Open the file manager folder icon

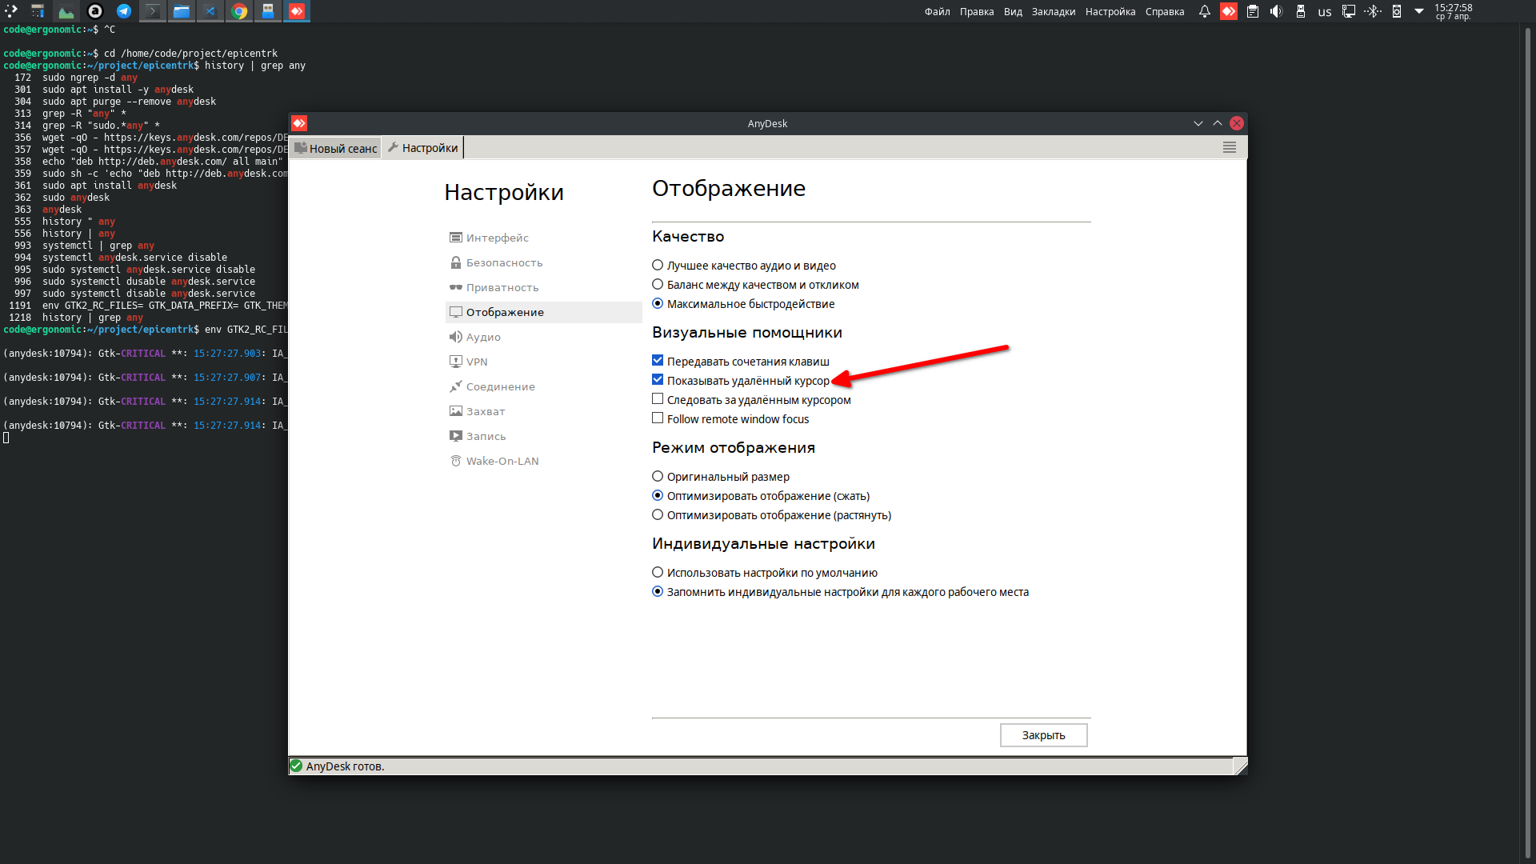(182, 11)
